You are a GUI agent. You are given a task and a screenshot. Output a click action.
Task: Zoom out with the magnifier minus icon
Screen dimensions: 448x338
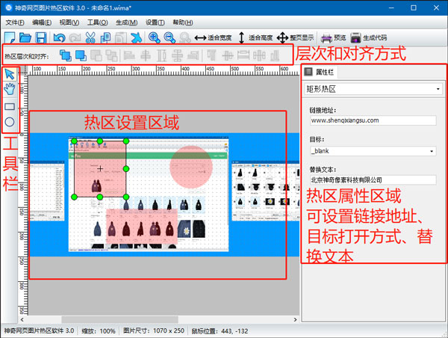pyautogui.click(x=169, y=37)
